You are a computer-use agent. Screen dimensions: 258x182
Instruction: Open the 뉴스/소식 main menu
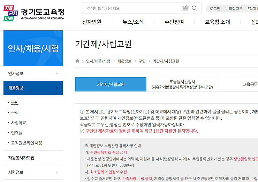[133, 22]
